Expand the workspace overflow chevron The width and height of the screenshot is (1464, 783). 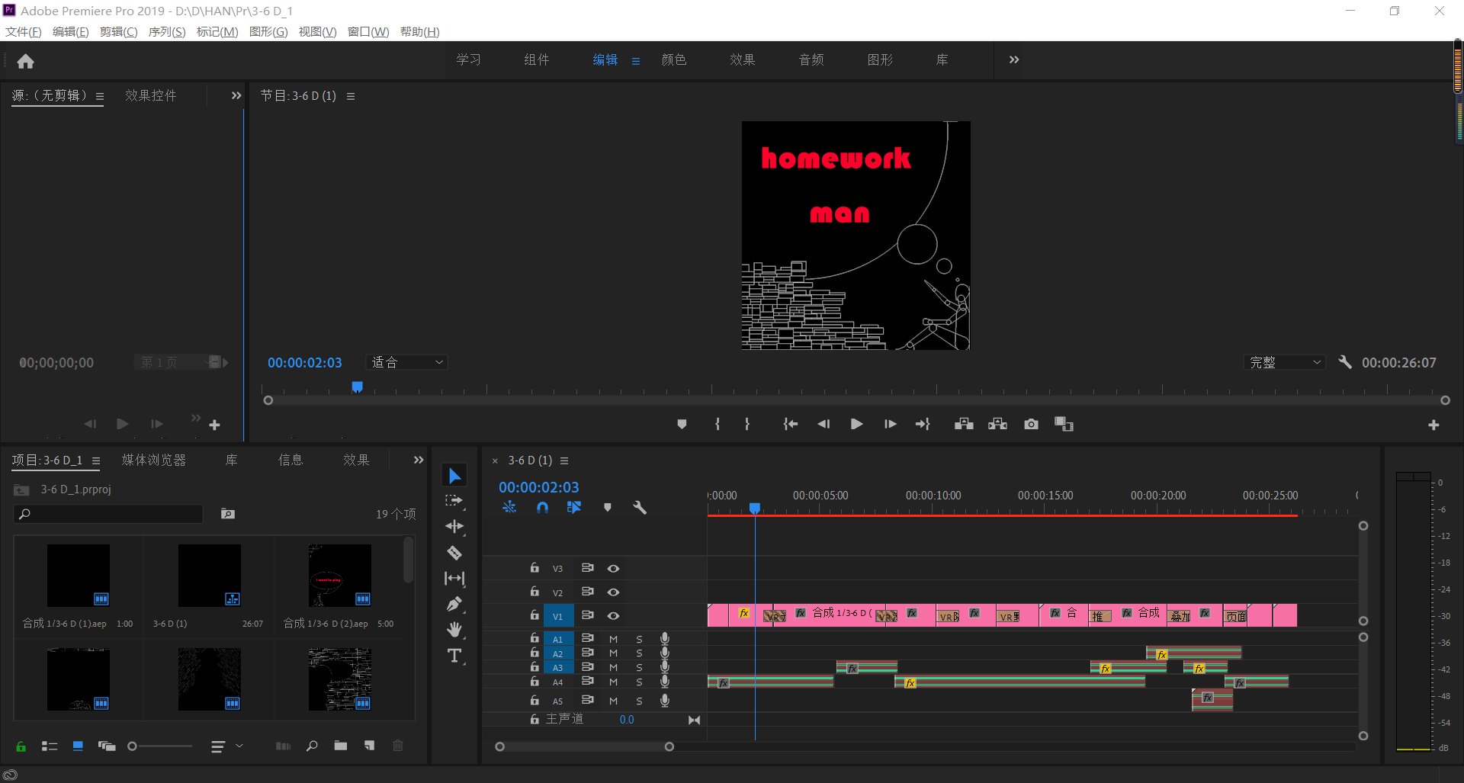click(1013, 59)
